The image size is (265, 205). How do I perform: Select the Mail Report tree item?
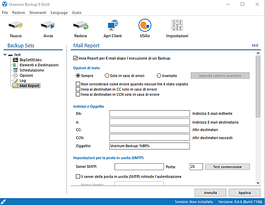[x=29, y=86]
